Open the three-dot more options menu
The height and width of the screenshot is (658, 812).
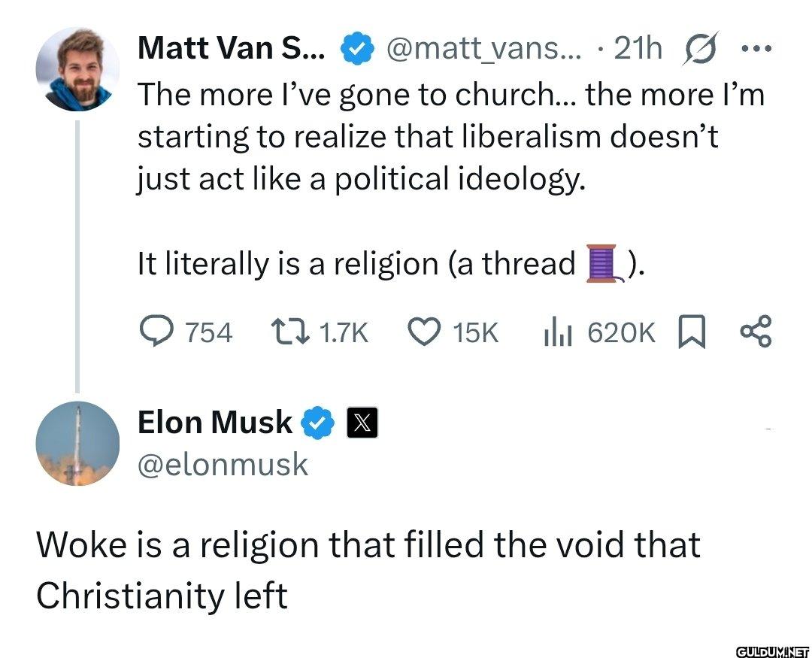(x=755, y=50)
